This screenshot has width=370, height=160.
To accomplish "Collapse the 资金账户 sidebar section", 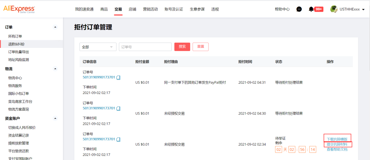I will (x=55, y=118).
